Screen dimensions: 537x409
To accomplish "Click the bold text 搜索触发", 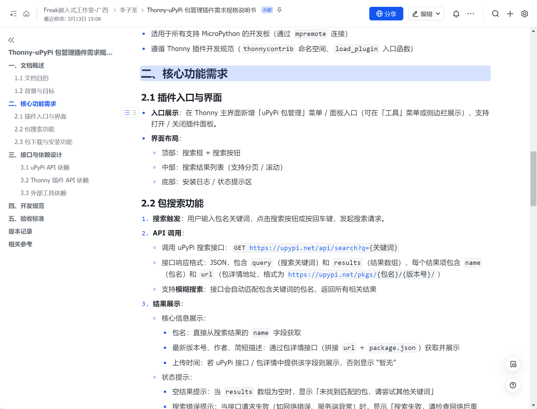I will [x=167, y=219].
